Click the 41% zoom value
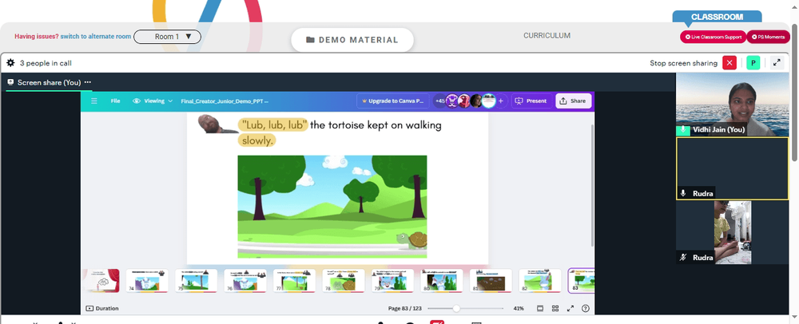Screen dimensions: 799x324 pyautogui.click(x=519, y=308)
